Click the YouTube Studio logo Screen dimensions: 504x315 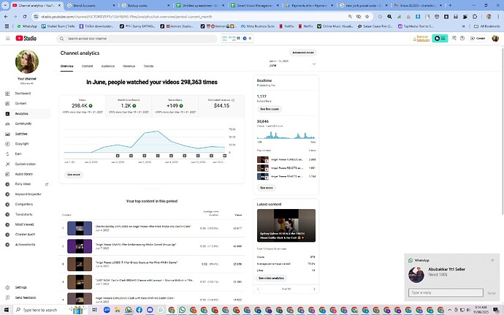pyautogui.click(x=26, y=38)
